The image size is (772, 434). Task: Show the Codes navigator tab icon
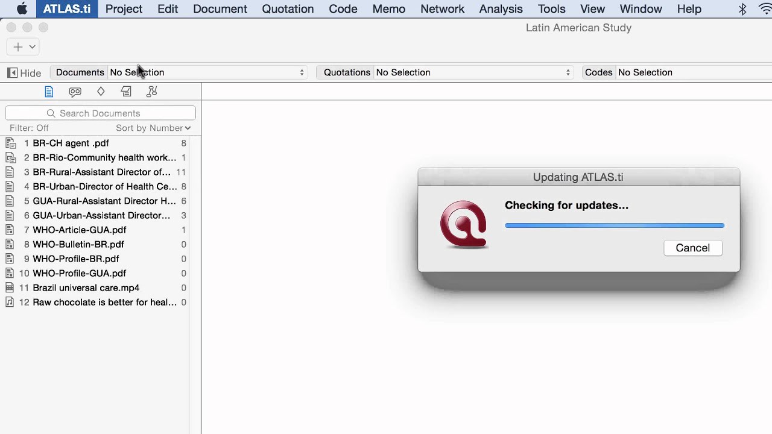pos(101,92)
